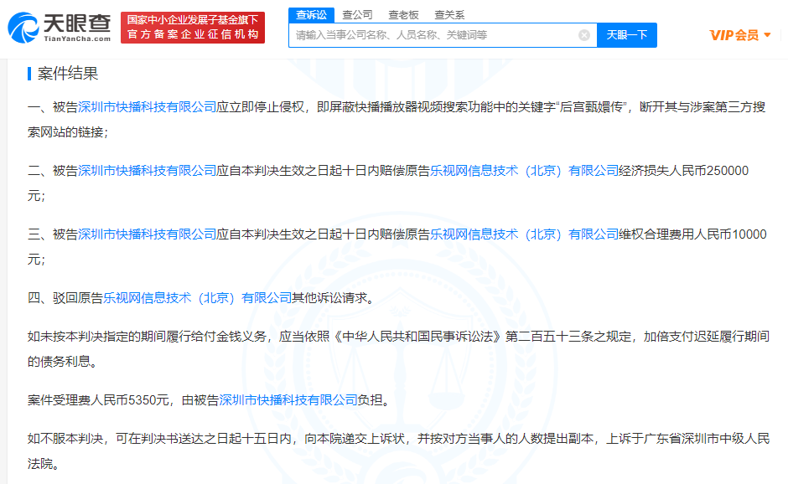Click the 人民币250000 amount text

coord(708,171)
